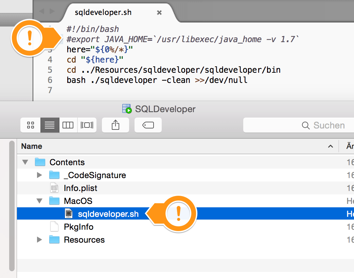
Task: Collapse the Contents folder
Action: click(x=25, y=162)
